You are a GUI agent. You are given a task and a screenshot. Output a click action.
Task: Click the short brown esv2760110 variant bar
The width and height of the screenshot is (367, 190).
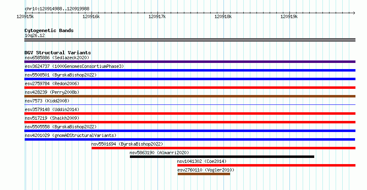[x=204, y=174]
